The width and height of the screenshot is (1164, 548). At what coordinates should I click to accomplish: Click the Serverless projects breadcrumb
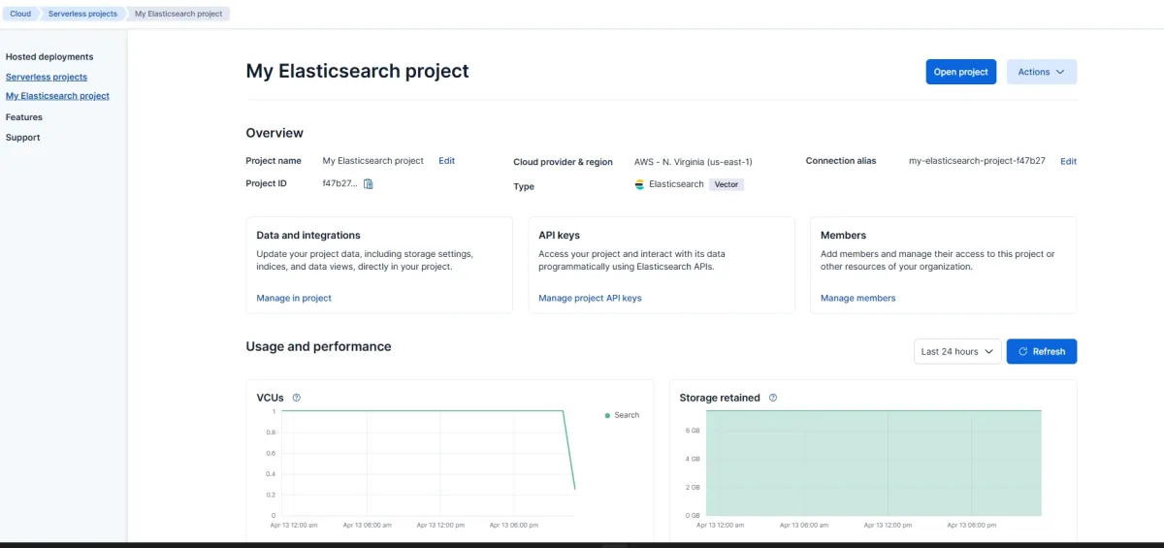(x=82, y=14)
